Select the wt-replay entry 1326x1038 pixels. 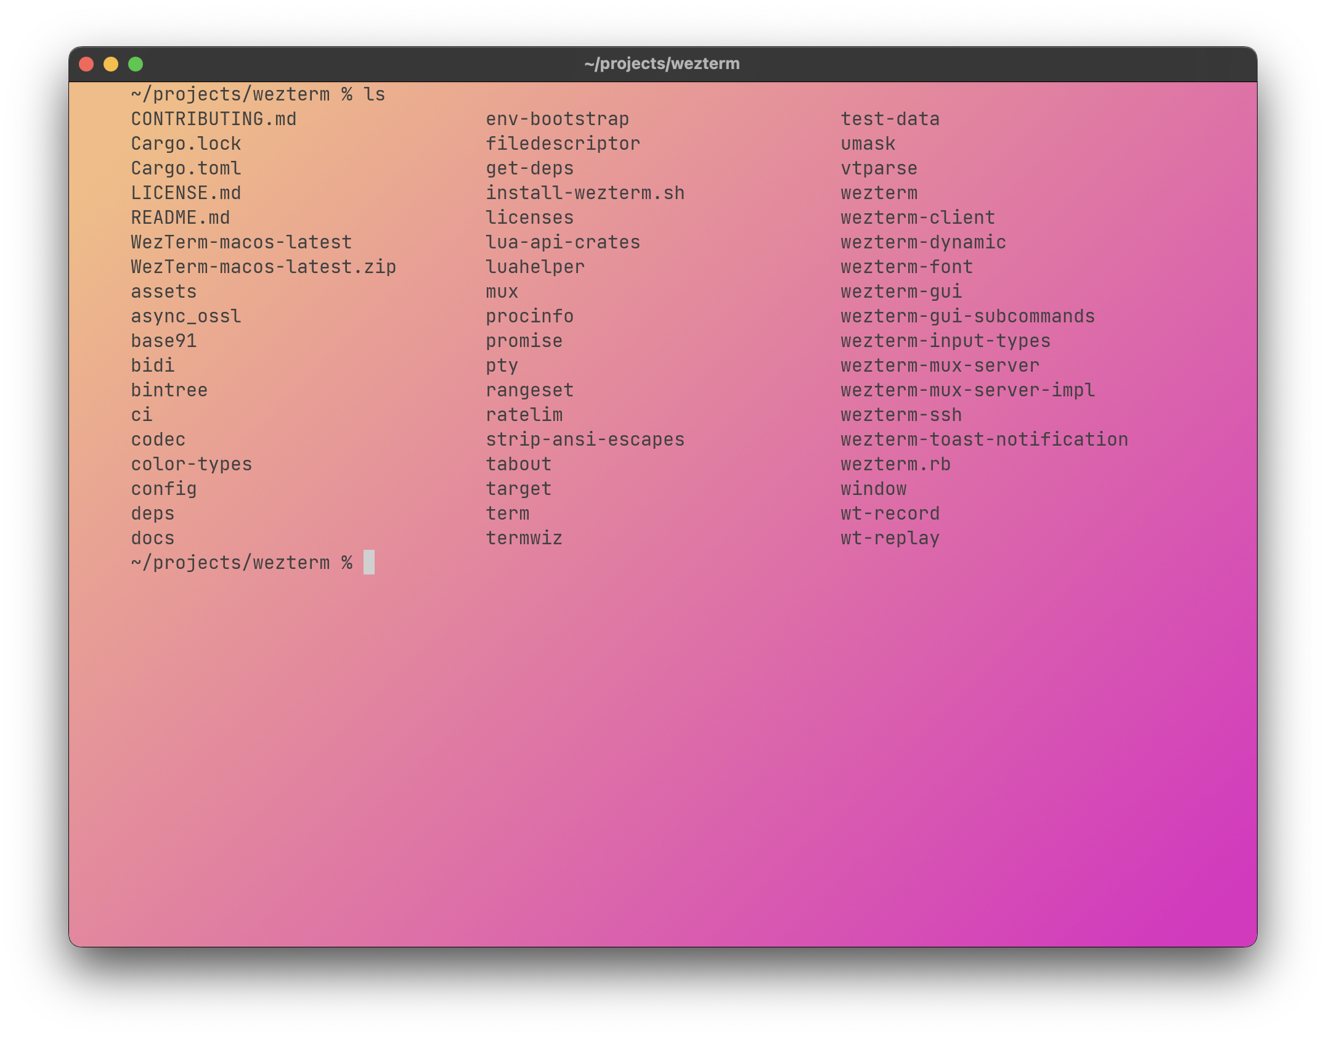point(890,538)
